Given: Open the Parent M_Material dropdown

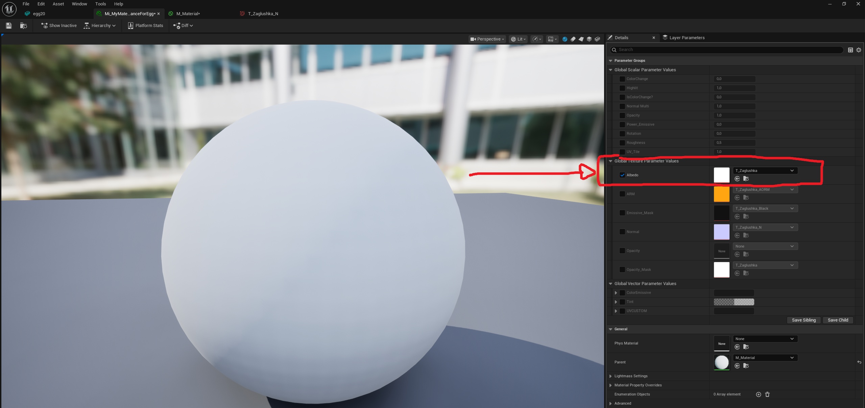Looking at the screenshot, I should click(765, 358).
